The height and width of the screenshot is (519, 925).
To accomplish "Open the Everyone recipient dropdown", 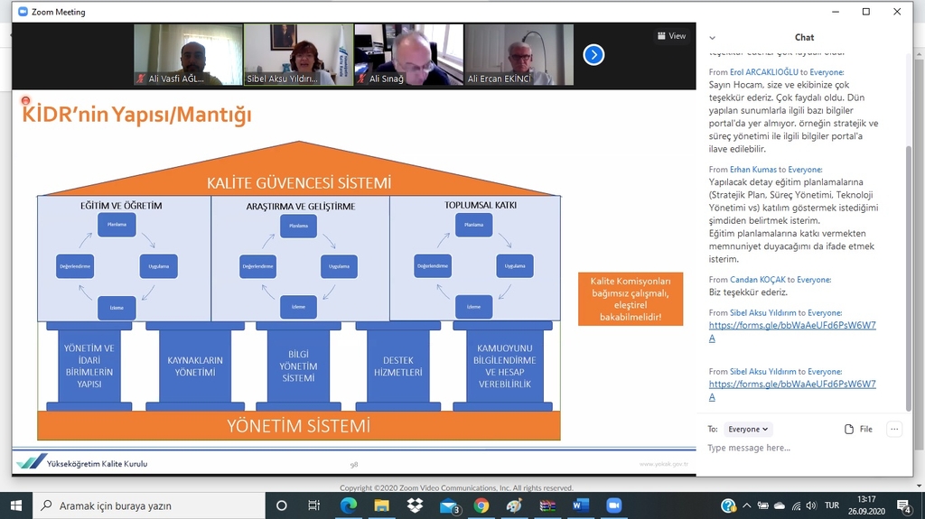I will (x=749, y=430).
